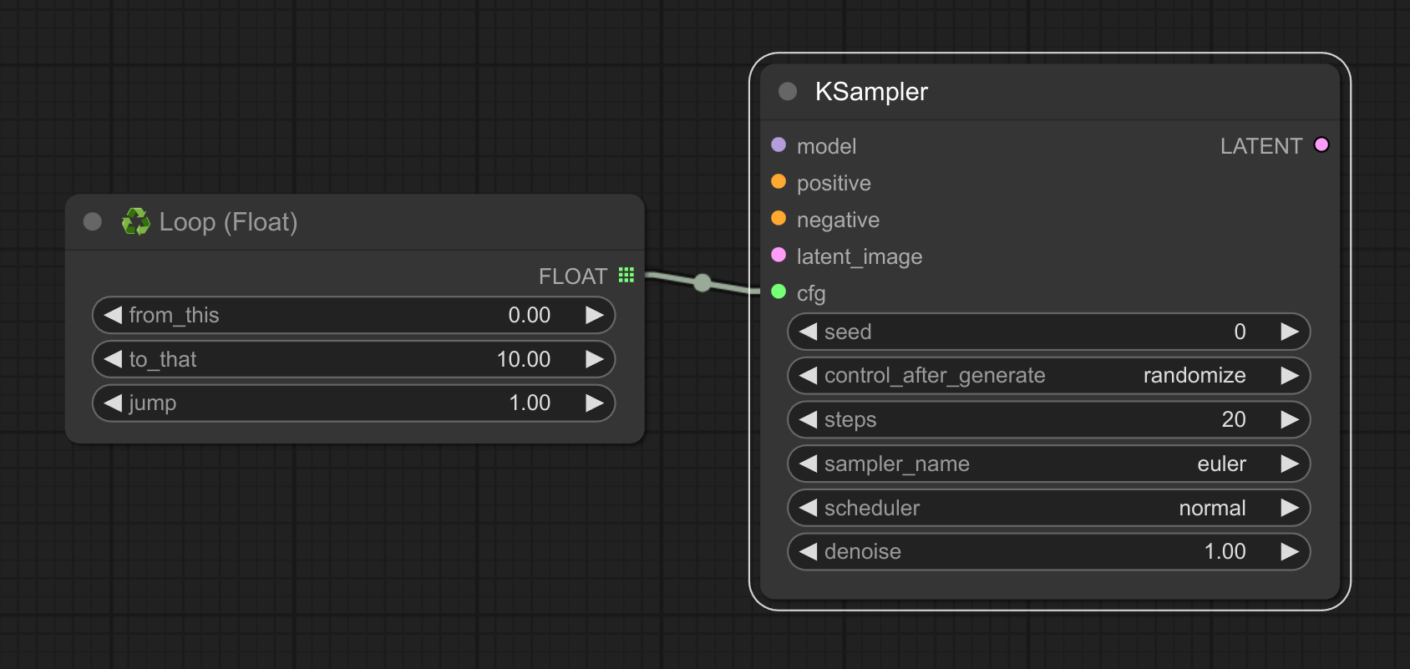Click the denoise value slider field

pos(1048,552)
